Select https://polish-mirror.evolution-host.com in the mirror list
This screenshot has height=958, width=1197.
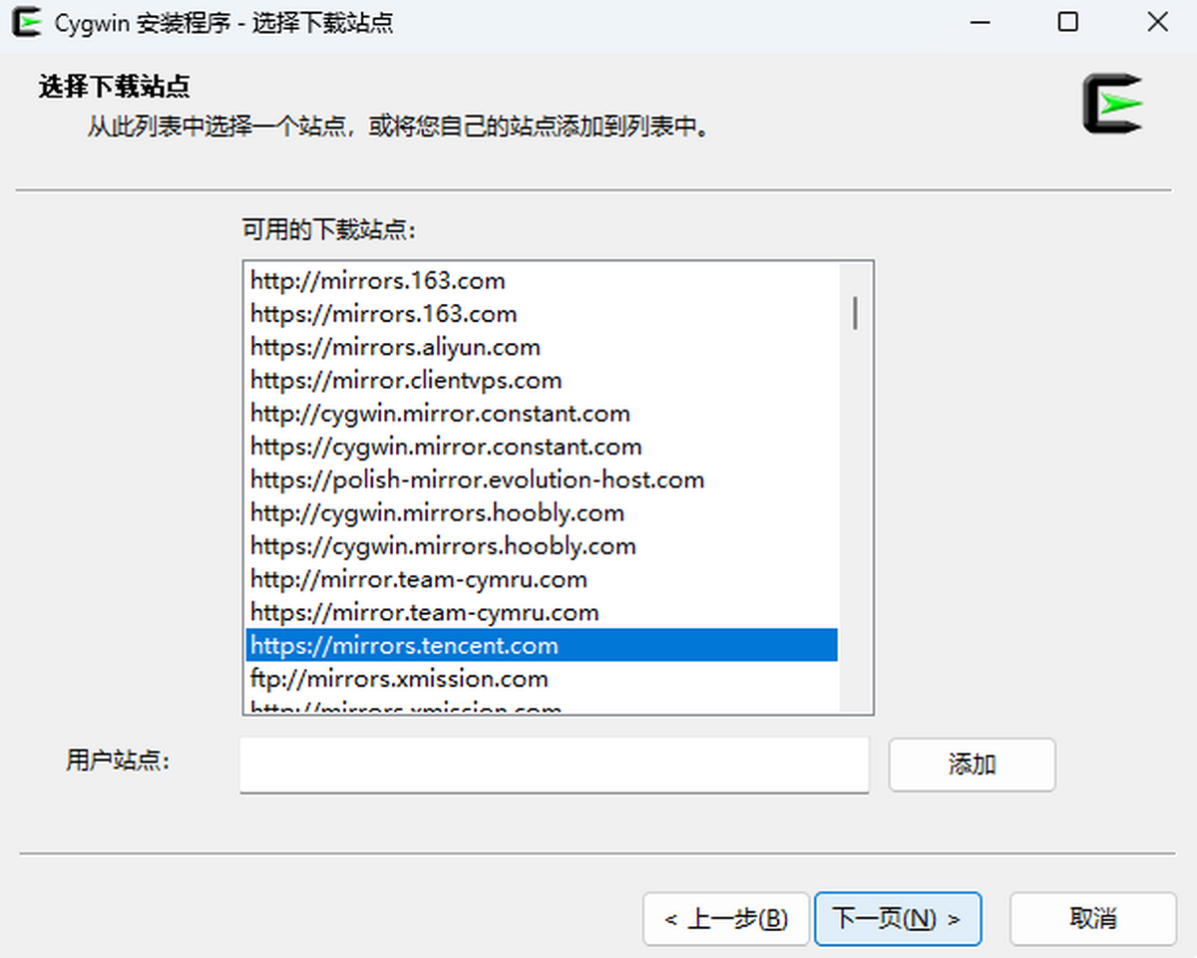[x=542, y=479]
